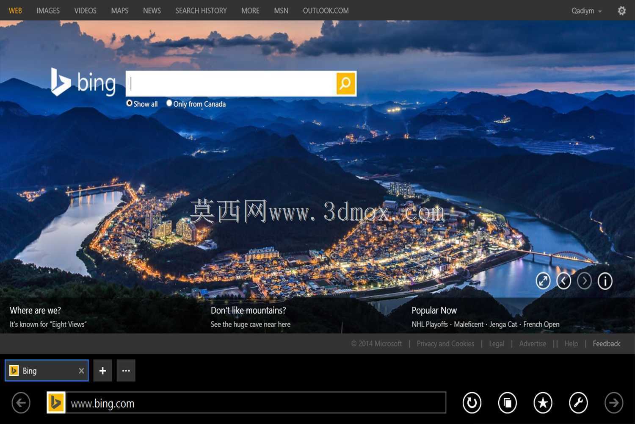Click the Maleficent trending link
635x424 pixels.
click(x=469, y=324)
